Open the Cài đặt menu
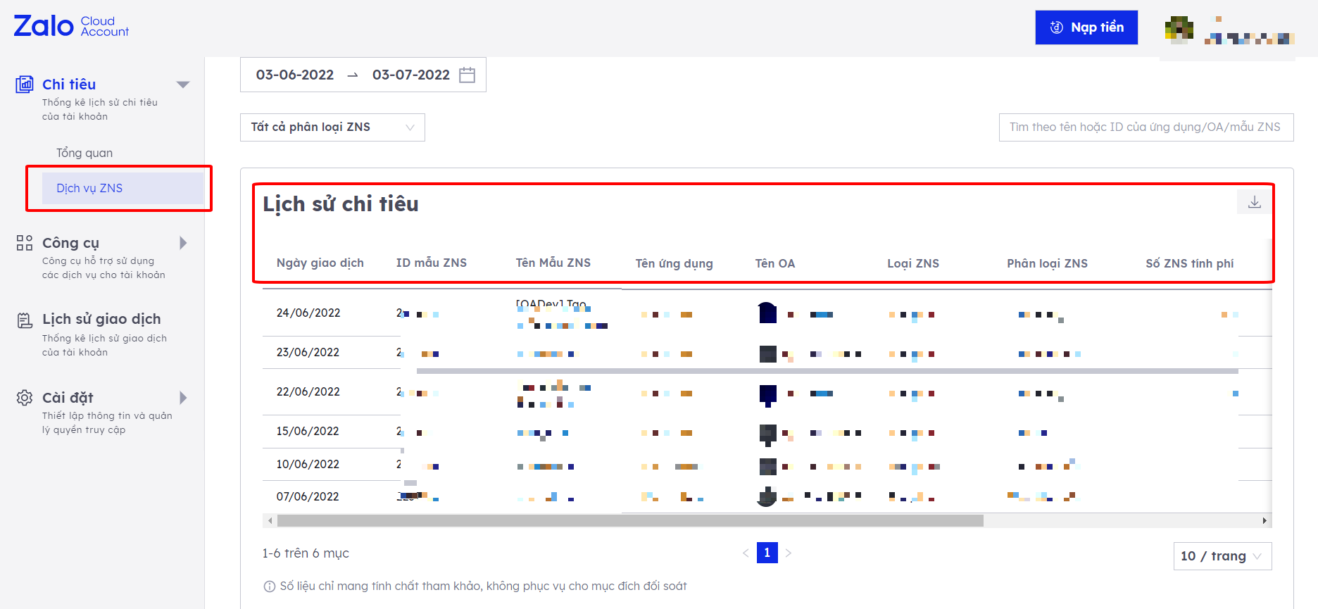The width and height of the screenshot is (1318, 609). (68, 398)
